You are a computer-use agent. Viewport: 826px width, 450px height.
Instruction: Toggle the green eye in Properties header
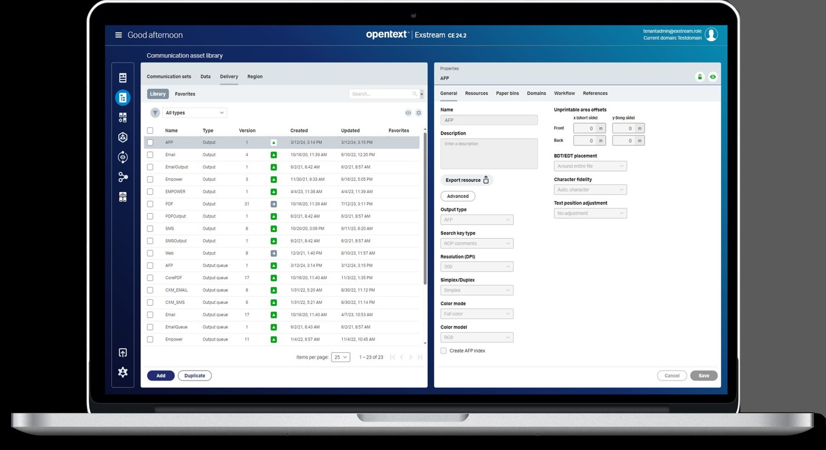coord(713,77)
